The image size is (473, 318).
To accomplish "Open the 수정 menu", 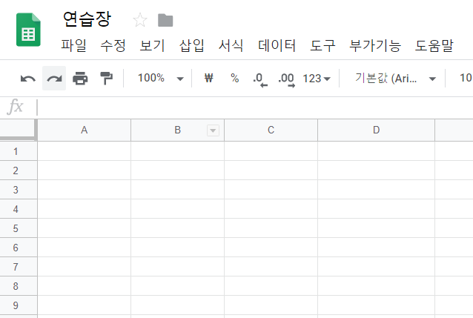I will tap(113, 45).
